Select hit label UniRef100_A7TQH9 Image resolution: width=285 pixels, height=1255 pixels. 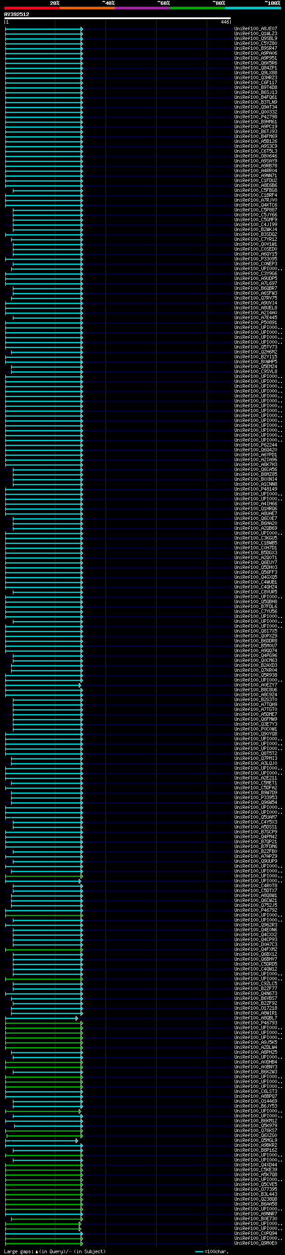tap(256, 704)
